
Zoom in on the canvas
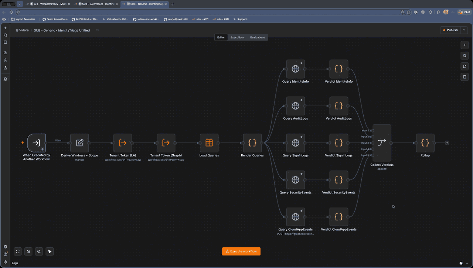point(28,251)
